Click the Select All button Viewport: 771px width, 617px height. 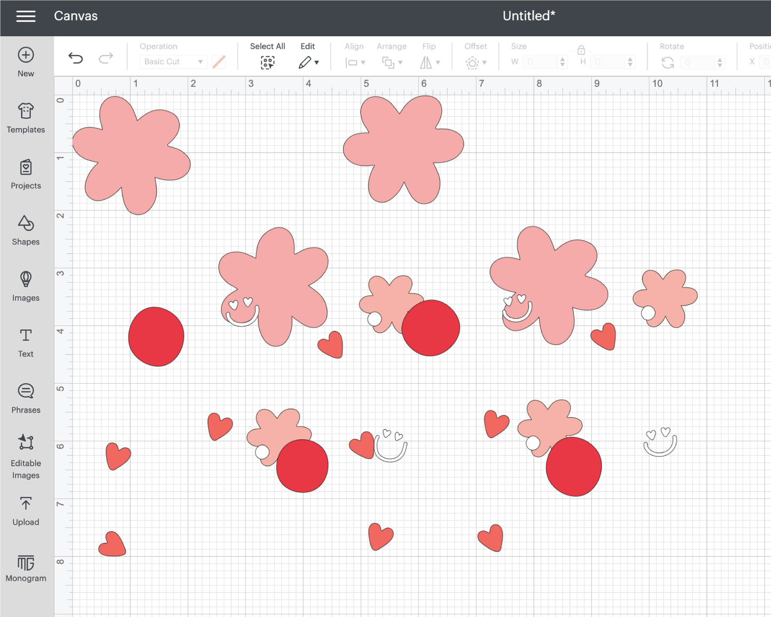pyautogui.click(x=267, y=62)
